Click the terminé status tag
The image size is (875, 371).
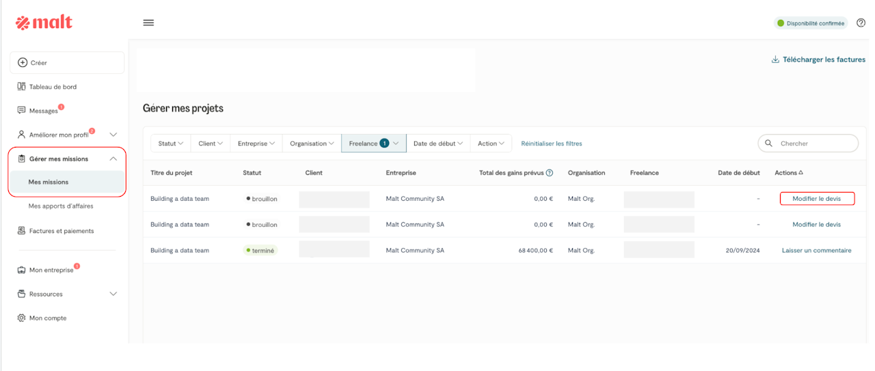(260, 250)
